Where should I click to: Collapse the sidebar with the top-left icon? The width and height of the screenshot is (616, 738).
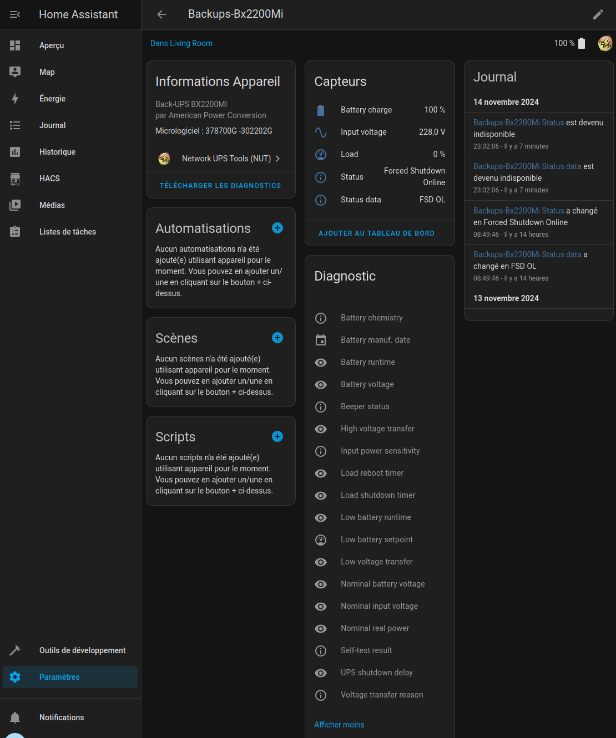click(15, 14)
